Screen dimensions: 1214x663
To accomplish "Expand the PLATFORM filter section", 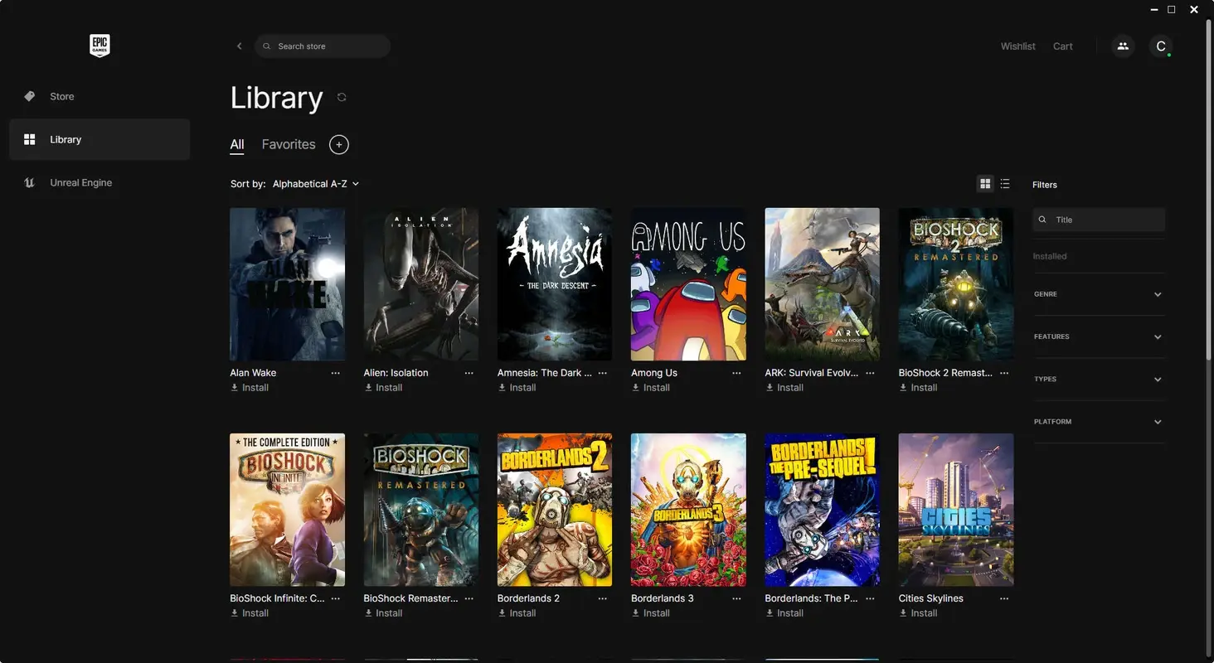I will 1099,421.
